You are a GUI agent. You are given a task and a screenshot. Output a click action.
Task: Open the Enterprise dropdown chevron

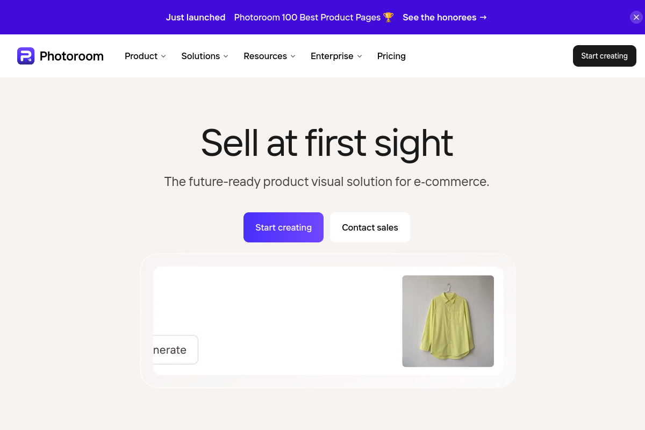[360, 56]
